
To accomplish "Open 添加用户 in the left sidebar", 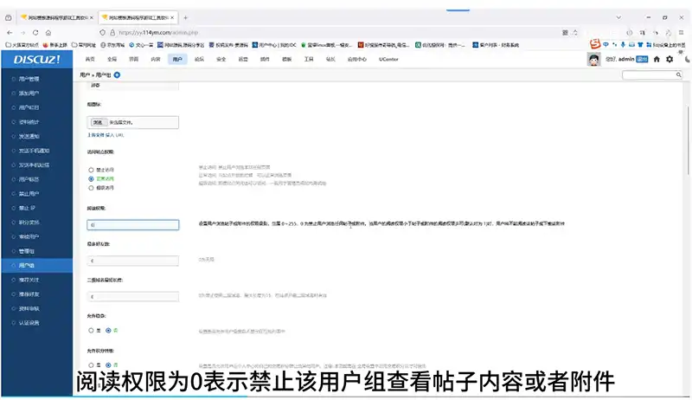I will (29, 93).
